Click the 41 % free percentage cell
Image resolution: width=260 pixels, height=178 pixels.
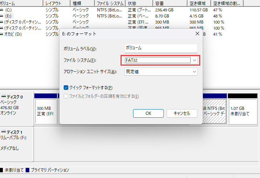pos(217,34)
